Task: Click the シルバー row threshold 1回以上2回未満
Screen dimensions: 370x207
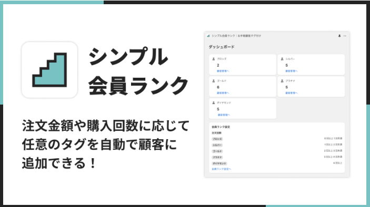Action: tap(333, 144)
